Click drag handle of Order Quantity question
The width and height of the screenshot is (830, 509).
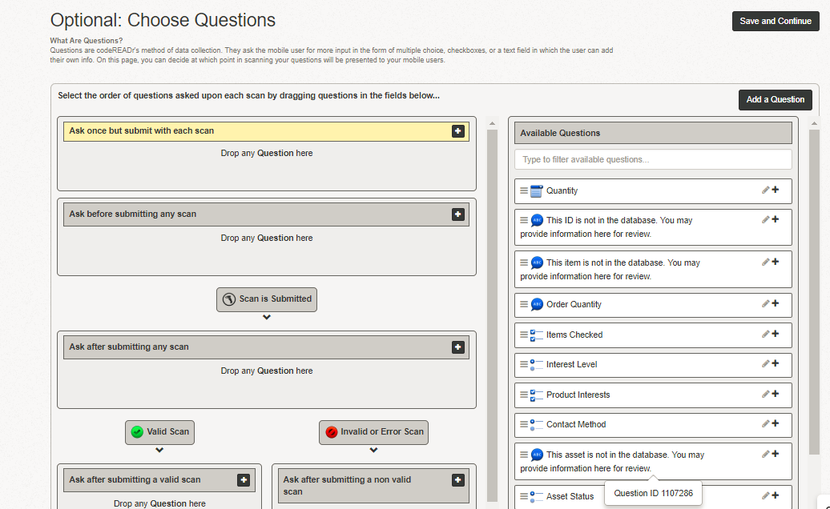(x=523, y=304)
